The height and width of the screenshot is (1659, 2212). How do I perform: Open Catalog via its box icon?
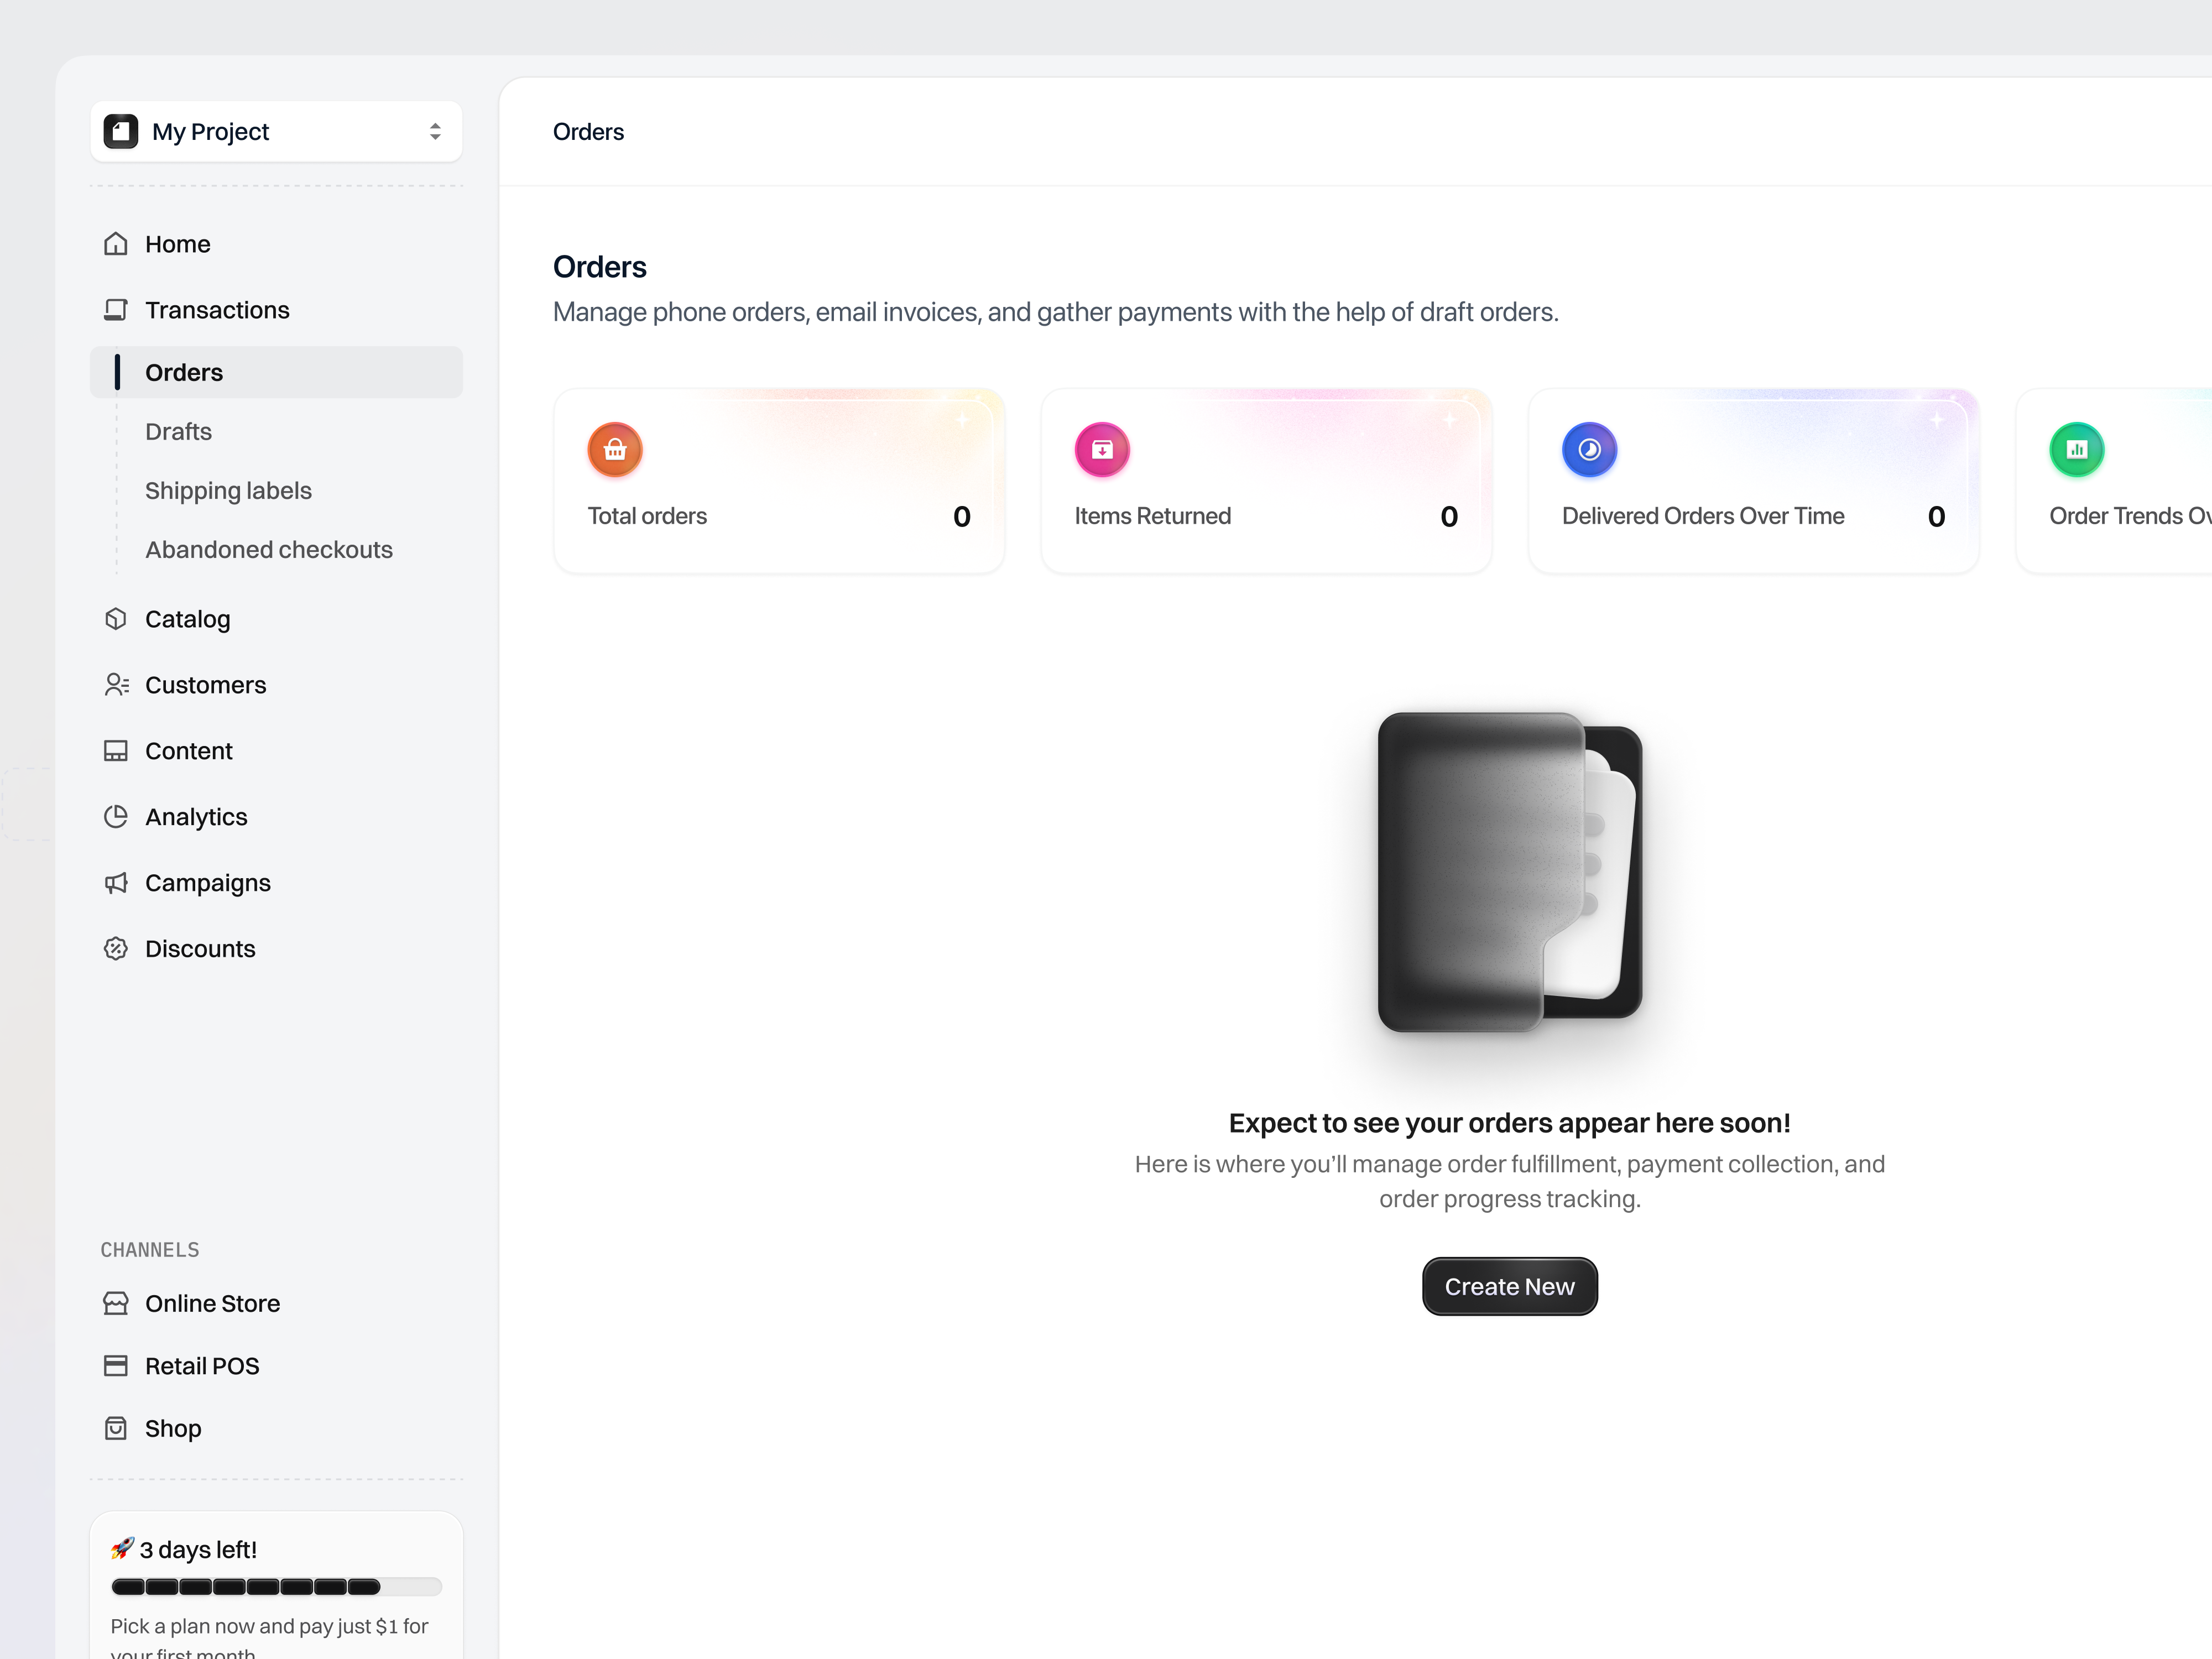(116, 618)
